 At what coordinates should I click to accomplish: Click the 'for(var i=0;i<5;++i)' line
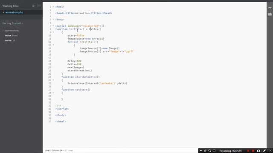(83, 42)
